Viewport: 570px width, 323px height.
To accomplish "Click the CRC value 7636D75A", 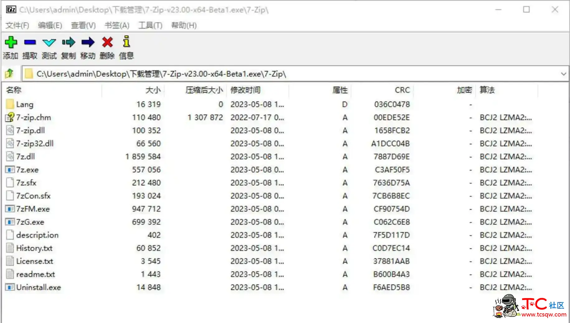I will [x=392, y=183].
